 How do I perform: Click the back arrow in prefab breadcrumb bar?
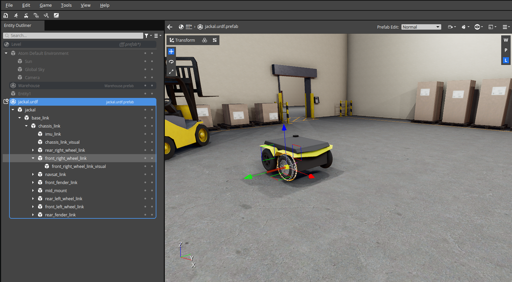tap(170, 27)
